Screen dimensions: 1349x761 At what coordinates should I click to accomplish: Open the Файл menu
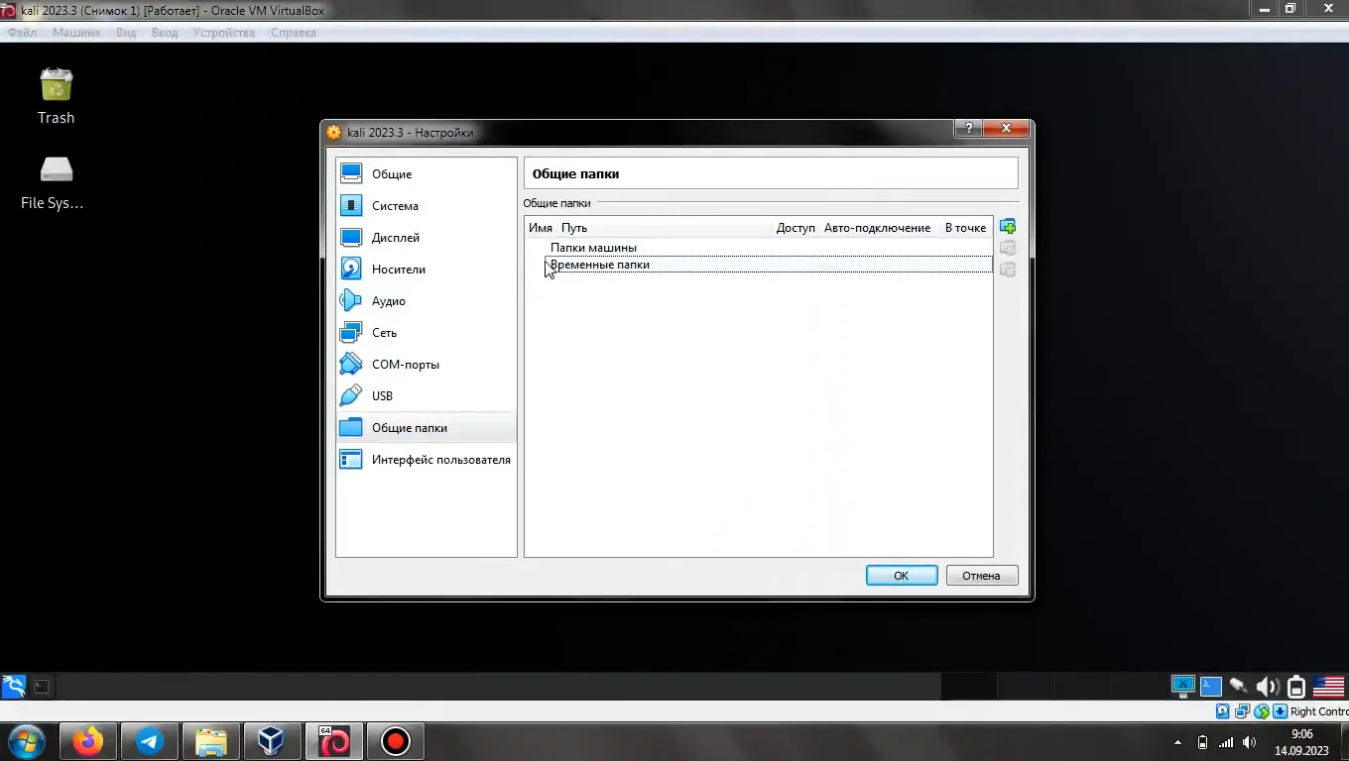pos(22,33)
